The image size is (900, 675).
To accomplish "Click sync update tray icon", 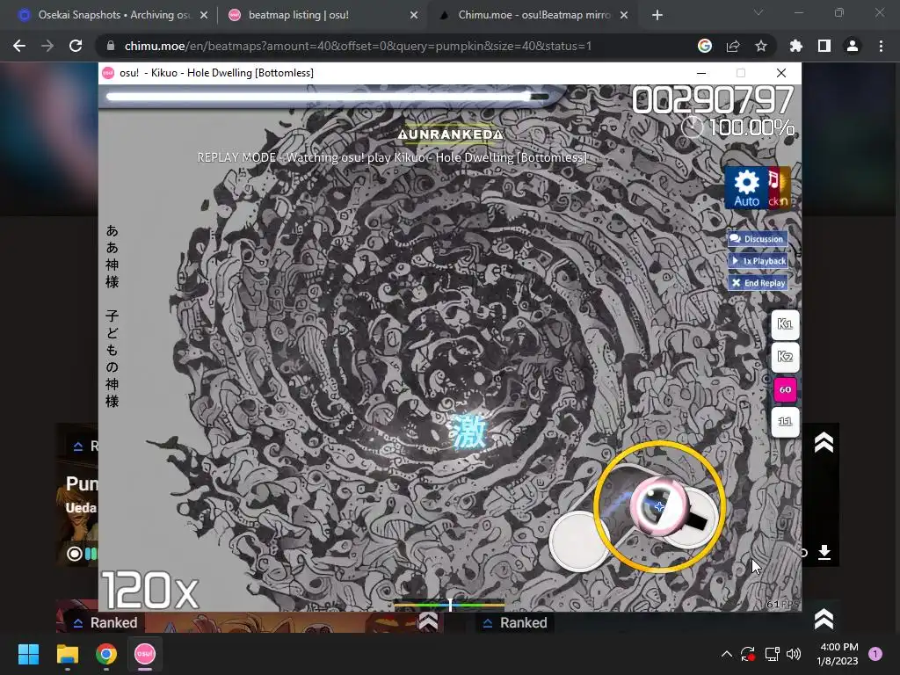I will [748, 654].
